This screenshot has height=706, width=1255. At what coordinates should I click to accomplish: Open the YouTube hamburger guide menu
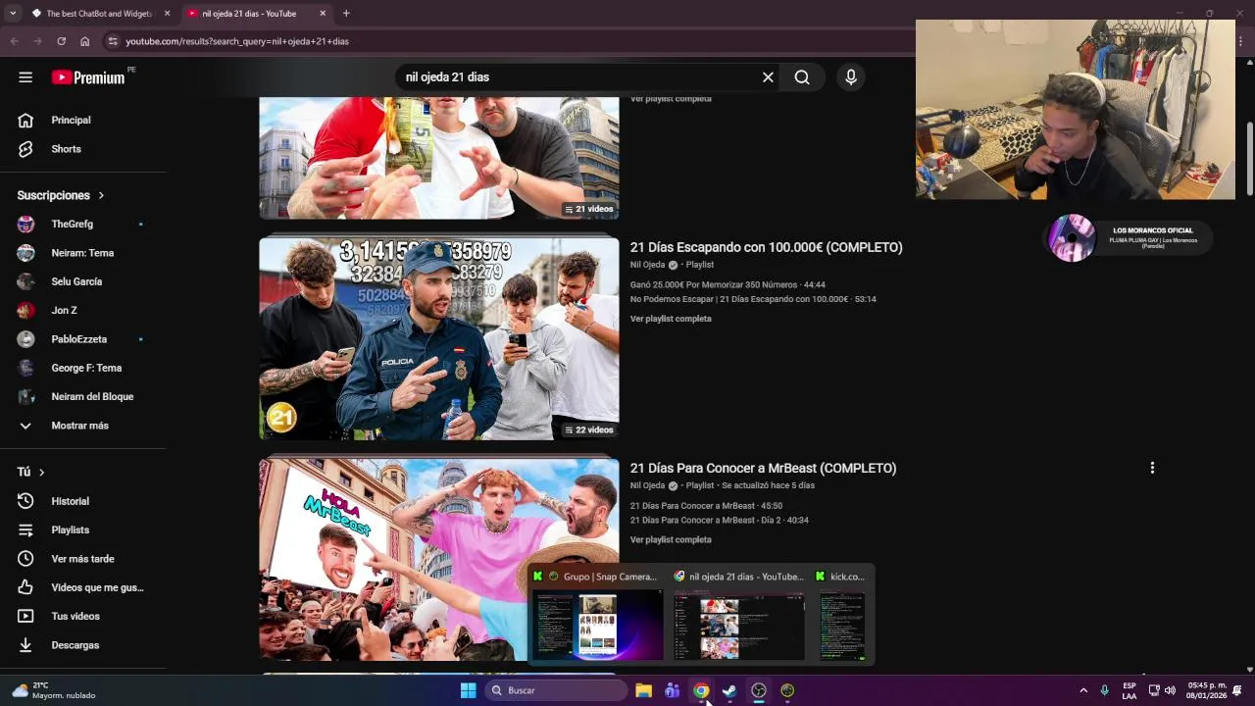click(25, 77)
